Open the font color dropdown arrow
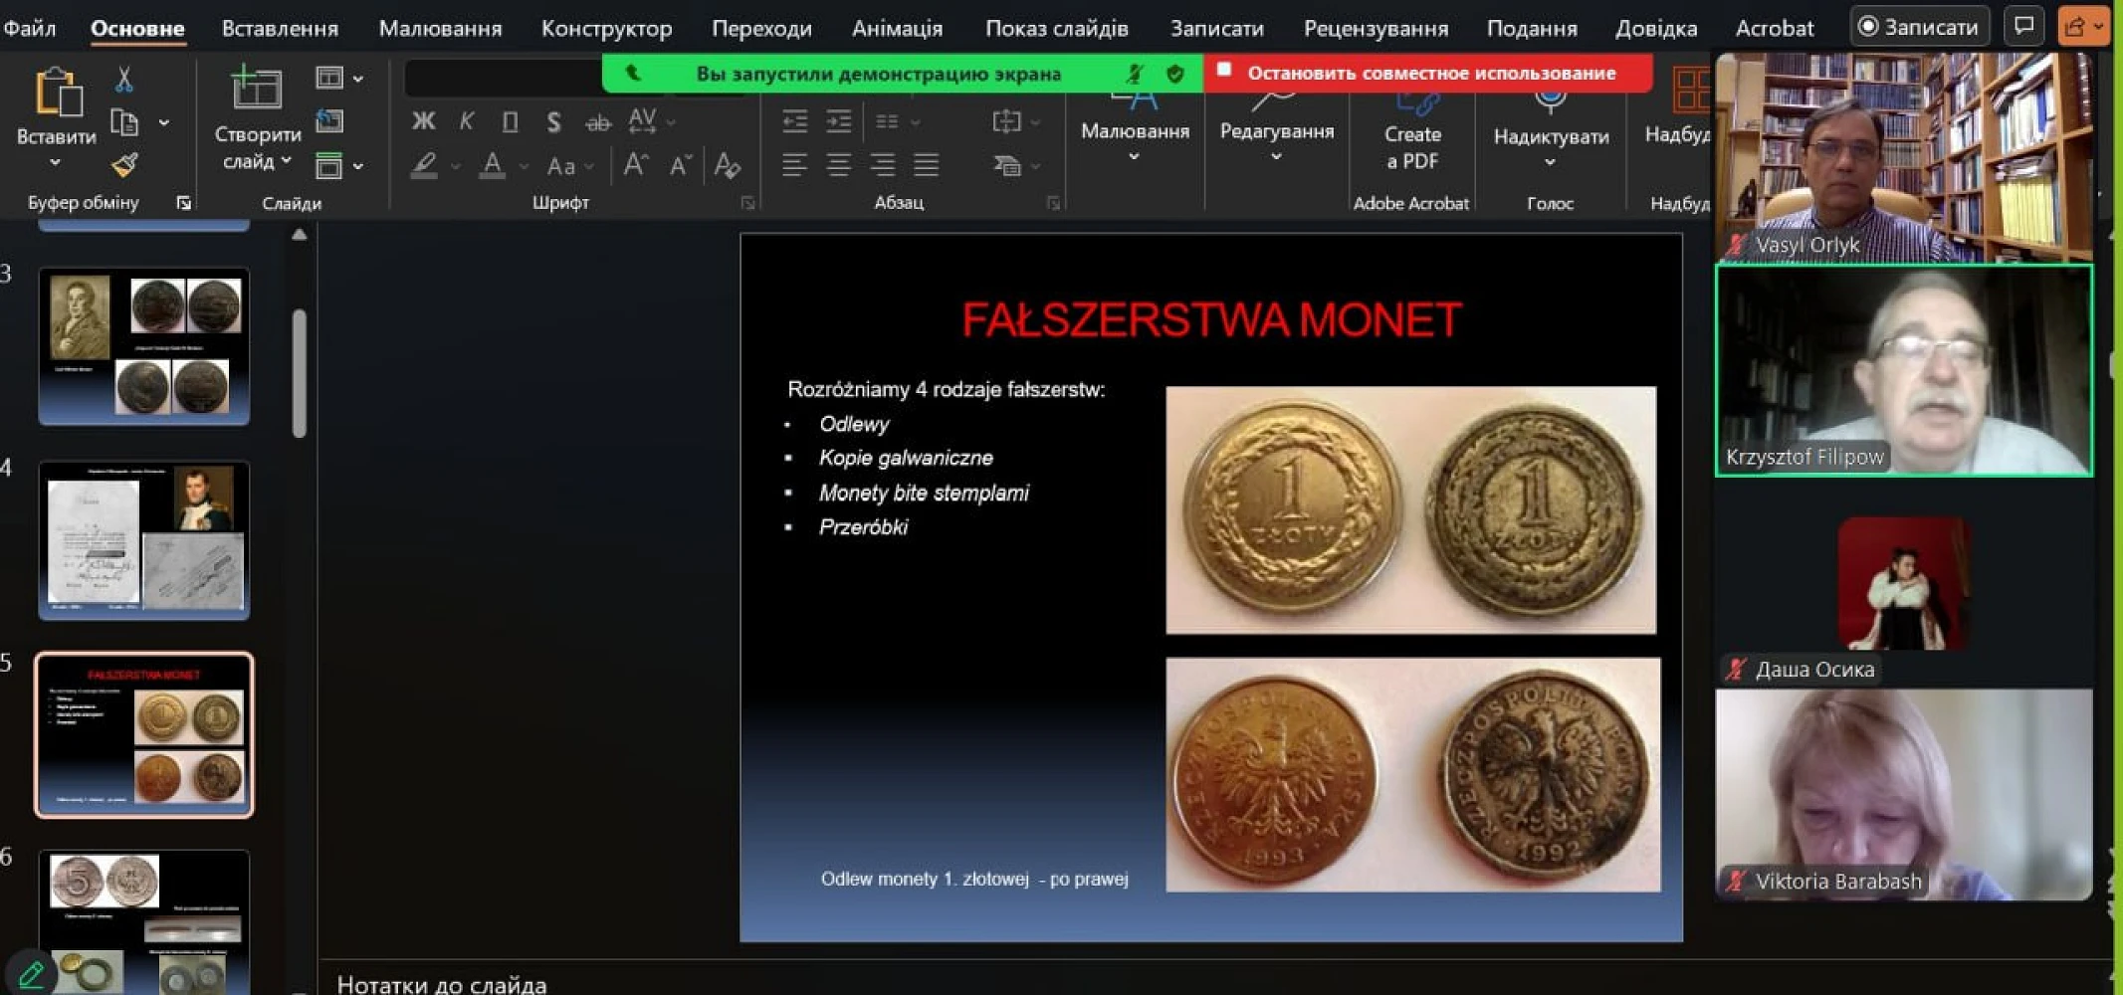This screenshot has width=2123, height=995. click(x=524, y=166)
